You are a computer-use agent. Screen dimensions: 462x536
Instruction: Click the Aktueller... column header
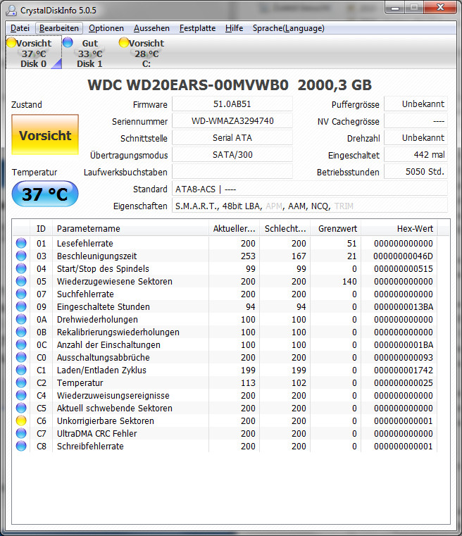click(x=234, y=228)
